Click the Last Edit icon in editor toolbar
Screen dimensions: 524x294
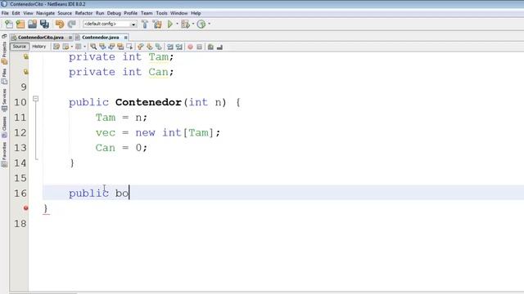(56, 47)
